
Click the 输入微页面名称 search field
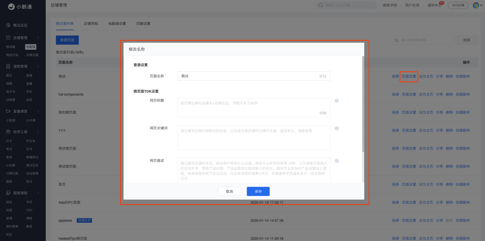click(x=422, y=40)
